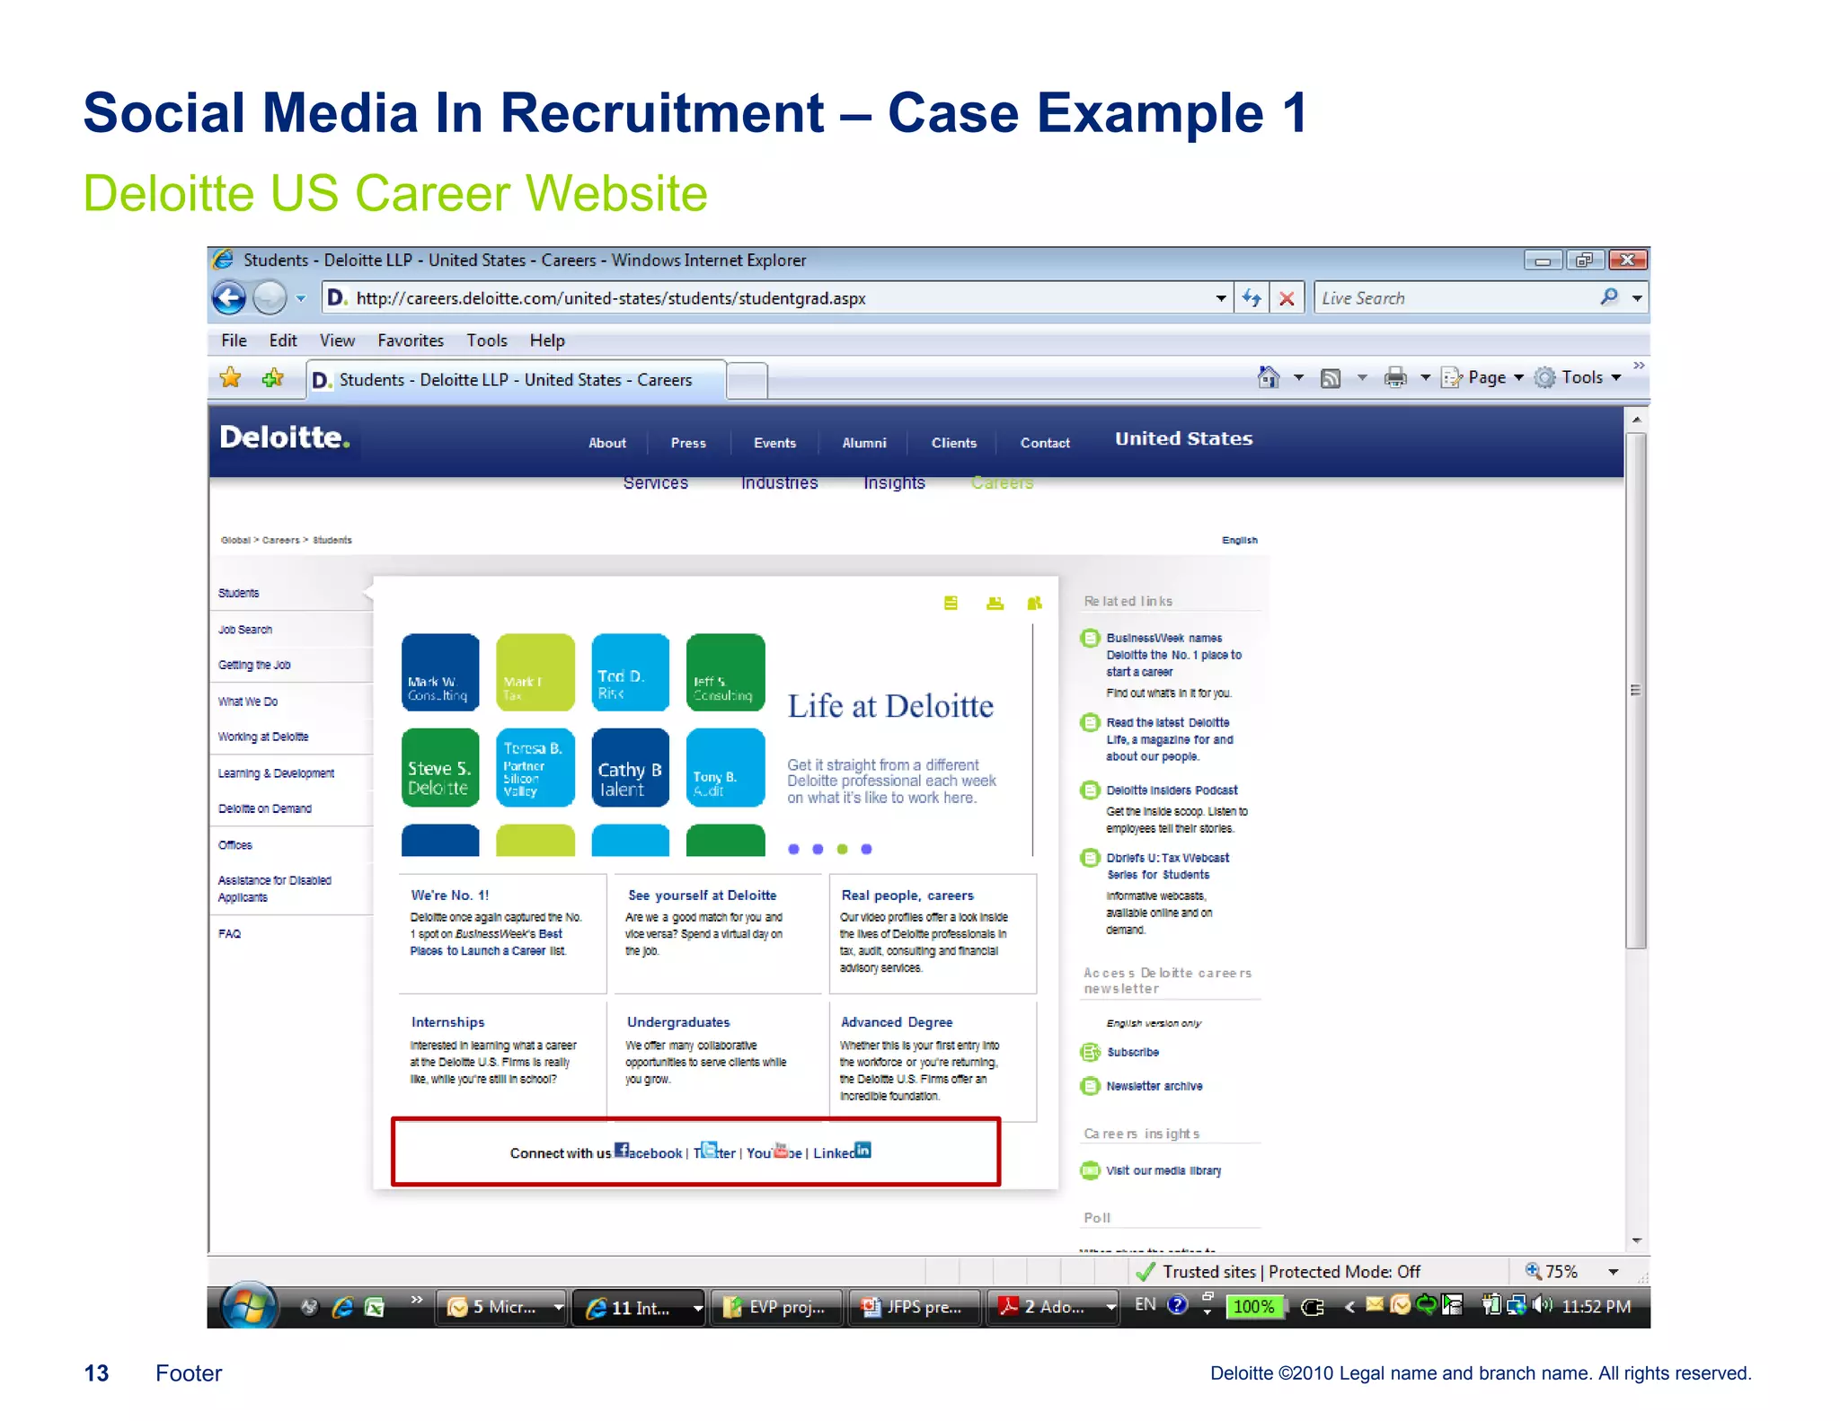Click the Print icon in the toolbar
1840x1421 pixels.
click(x=1395, y=377)
